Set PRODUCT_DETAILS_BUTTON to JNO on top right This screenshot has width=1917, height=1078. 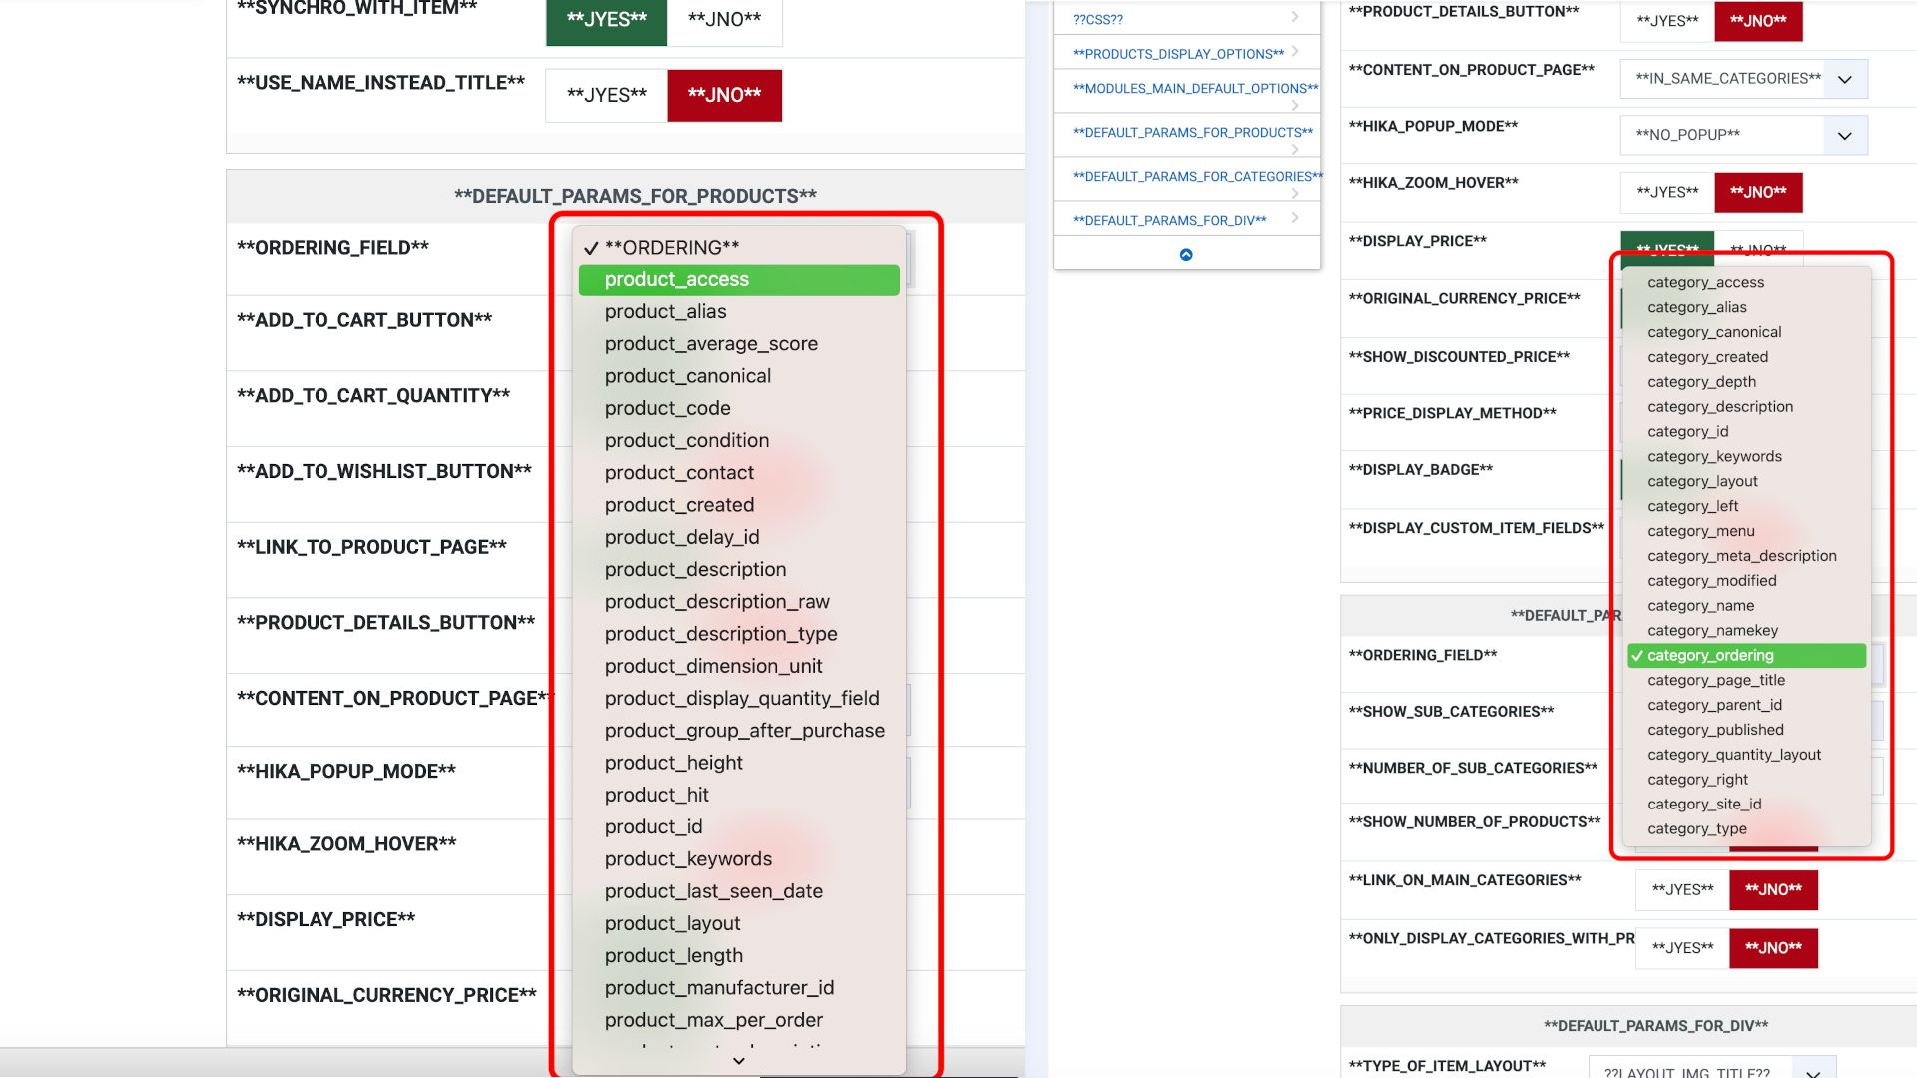tap(1758, 21)
